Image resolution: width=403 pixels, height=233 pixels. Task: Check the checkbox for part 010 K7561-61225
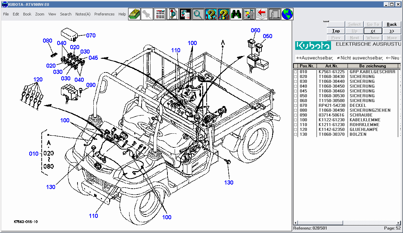[x=296, y=71]
